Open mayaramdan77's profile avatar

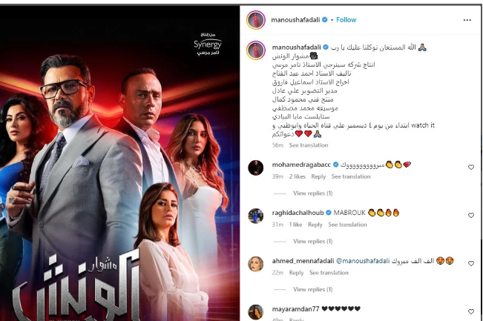click(256, 312)
